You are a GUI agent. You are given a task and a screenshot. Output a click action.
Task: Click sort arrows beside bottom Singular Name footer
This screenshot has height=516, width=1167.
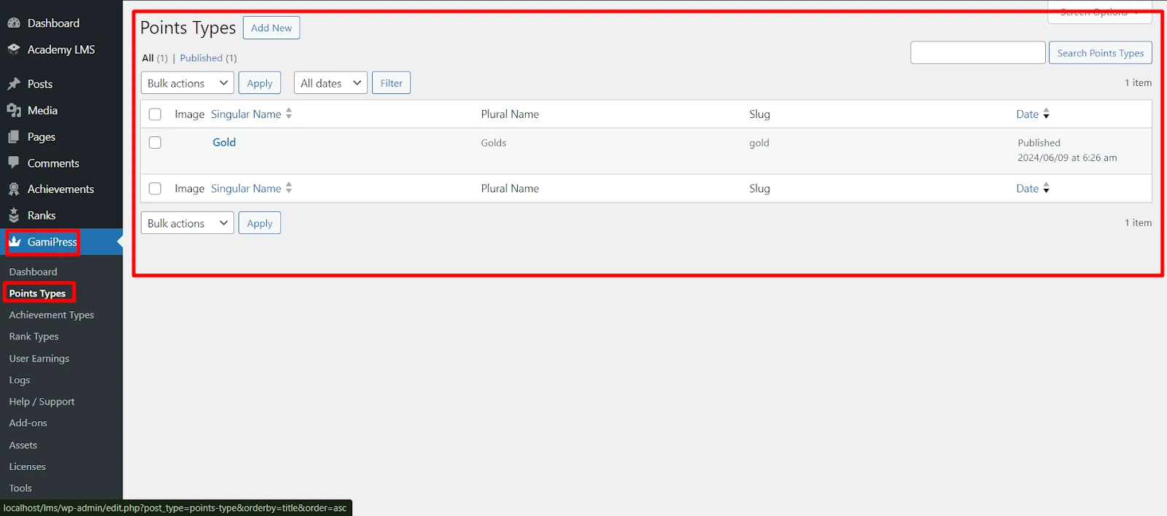(289, 188)
